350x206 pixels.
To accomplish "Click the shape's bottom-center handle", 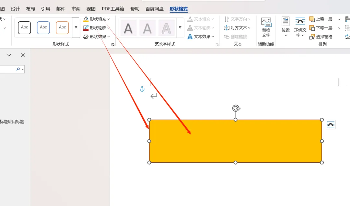I will 236,163.
